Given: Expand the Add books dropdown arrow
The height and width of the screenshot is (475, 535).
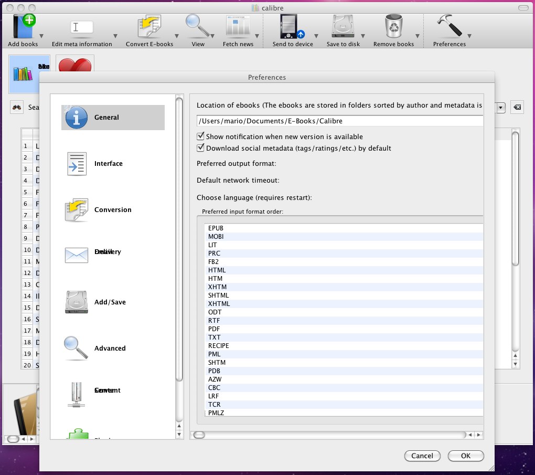Looking at the screenshot, I should coord(41,36).
